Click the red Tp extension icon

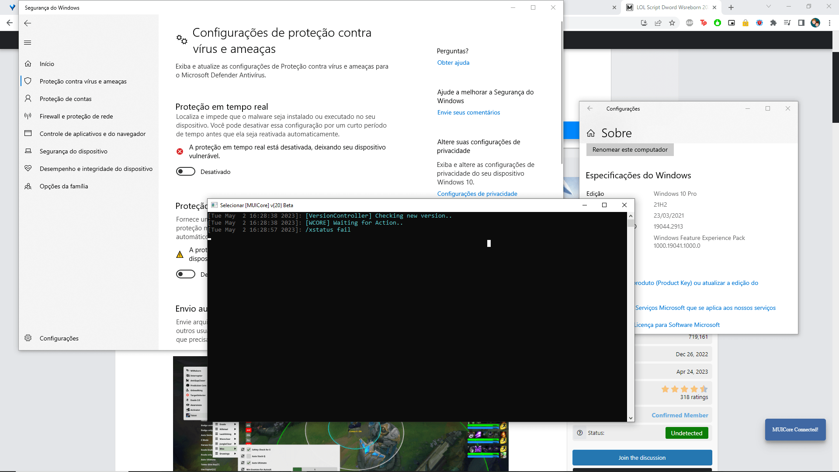pos(704,23)
